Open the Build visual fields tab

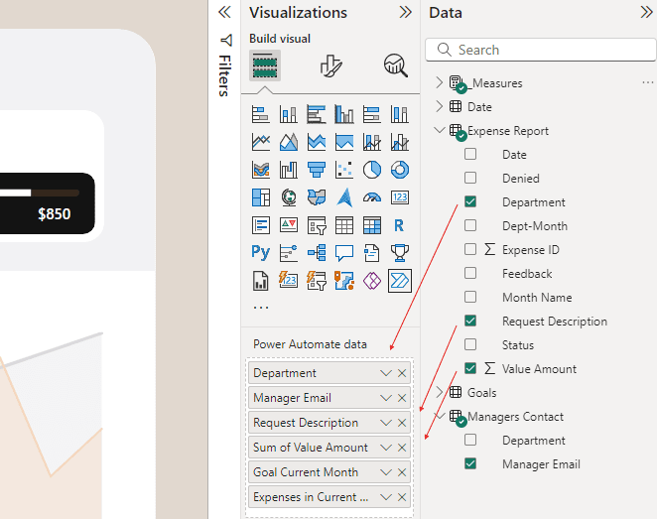[265, 65]
